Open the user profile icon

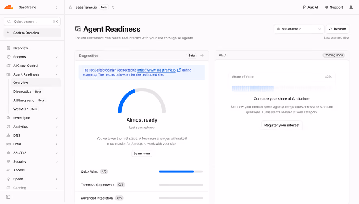click(351, 7)
